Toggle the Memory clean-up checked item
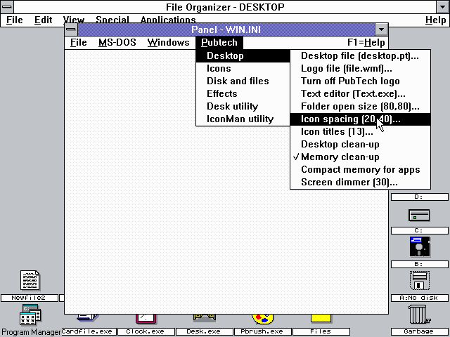The width and height of the screenshot is (450, 337). pyautogui.click(x=360, y=157)
